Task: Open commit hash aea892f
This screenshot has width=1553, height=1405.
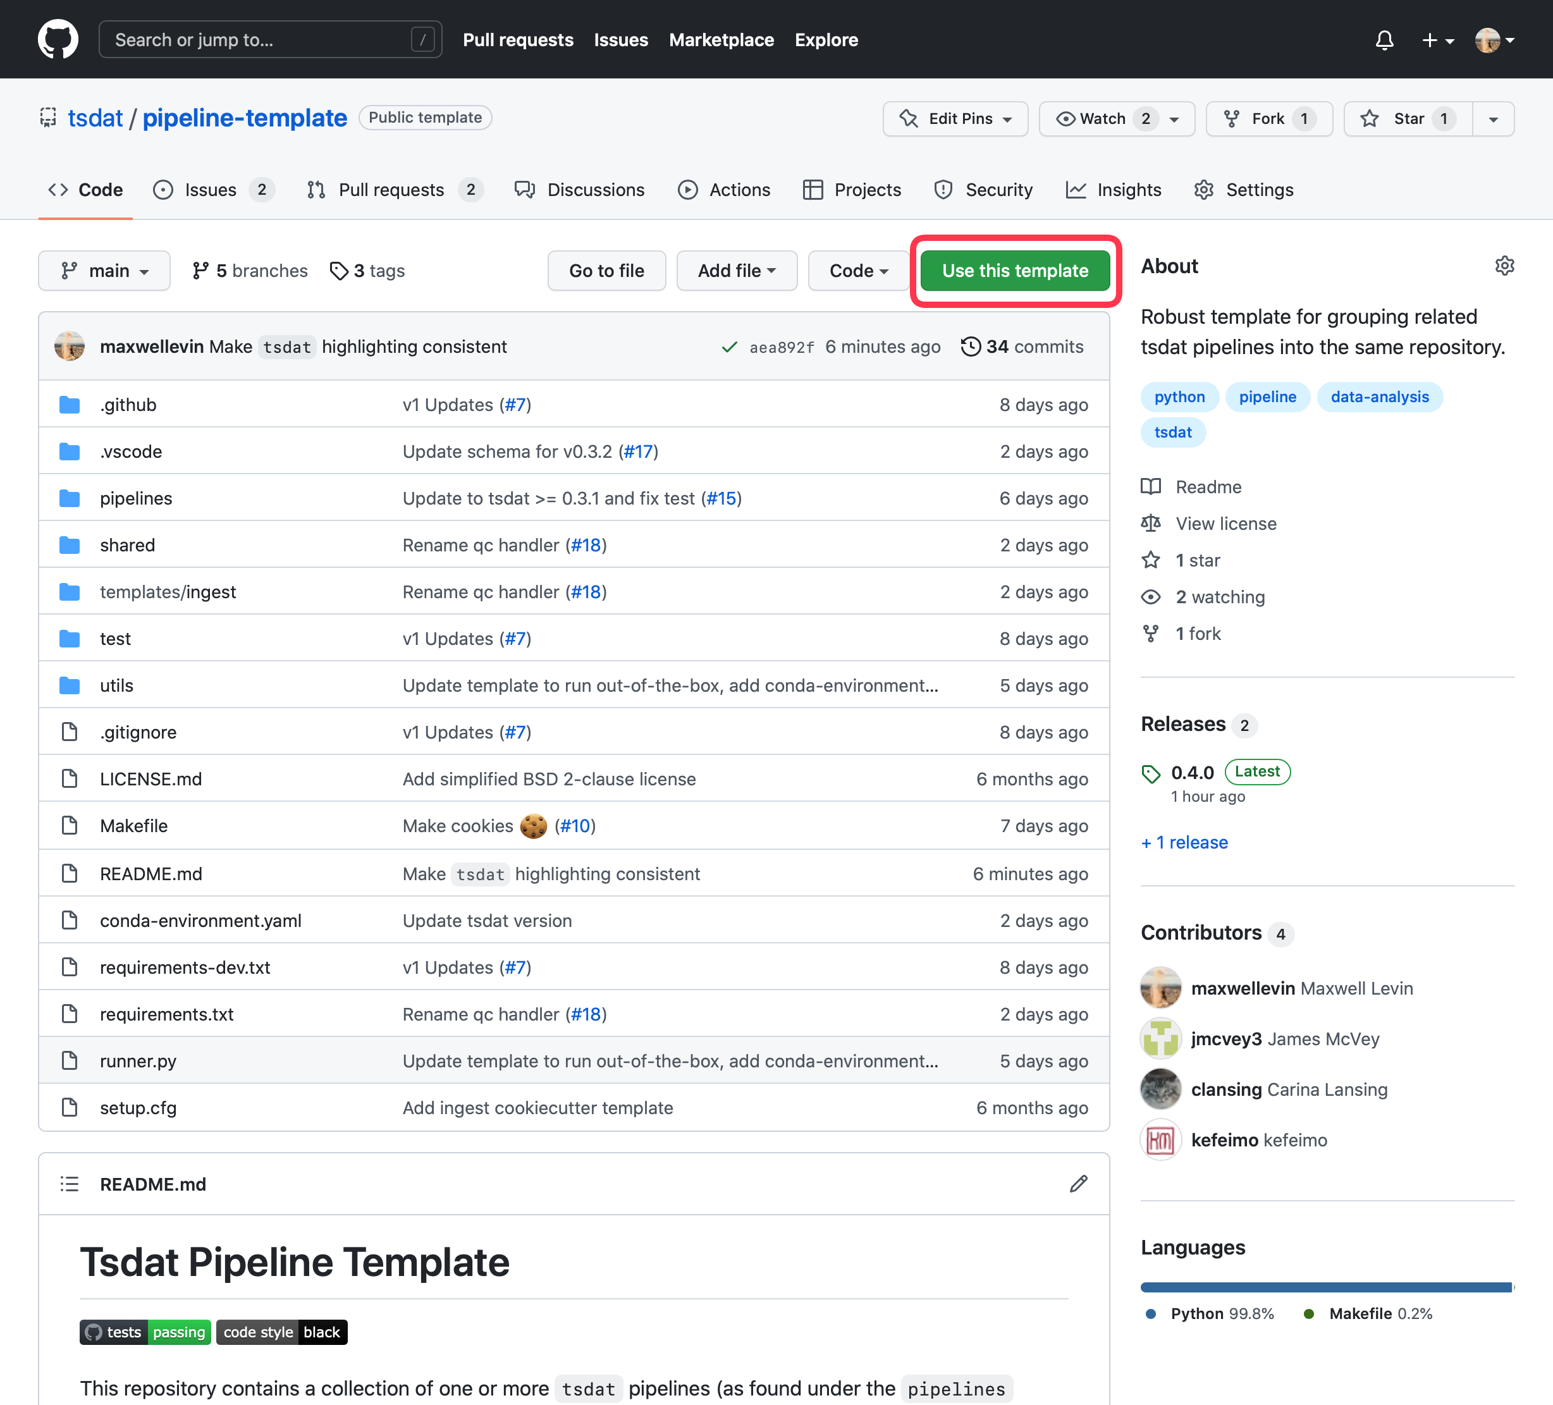Action: (781, 347)
